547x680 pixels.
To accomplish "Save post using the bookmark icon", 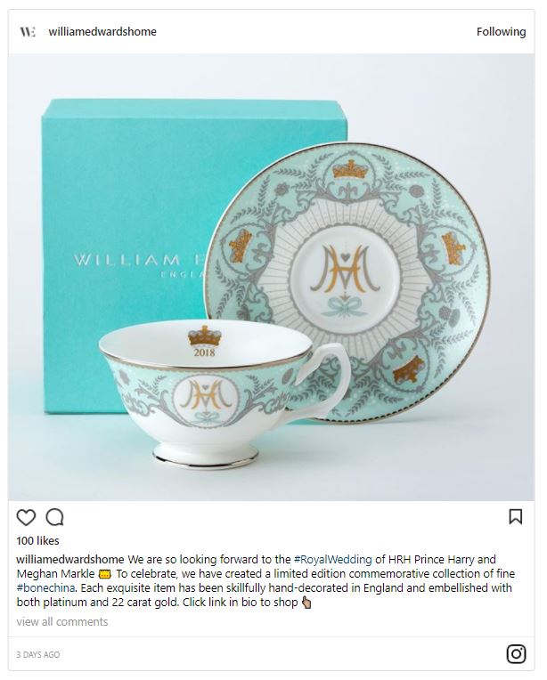I will [515, 516].
